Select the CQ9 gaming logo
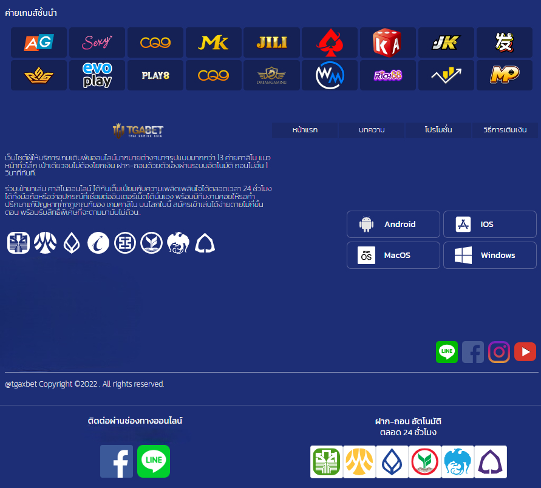The image size is (541, 488). 155,42
